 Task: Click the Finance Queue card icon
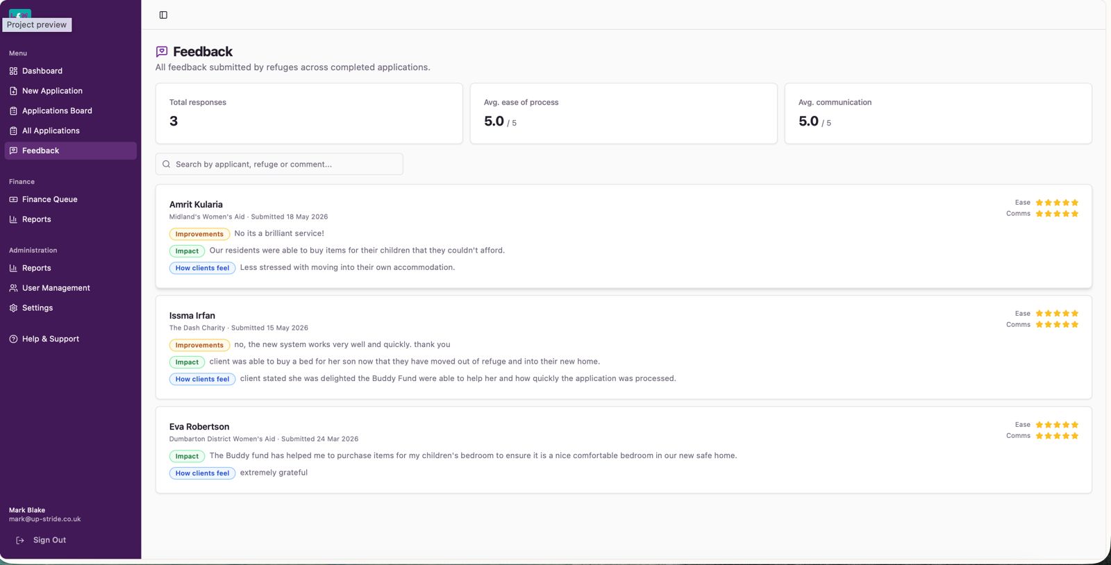coord(13,199)
